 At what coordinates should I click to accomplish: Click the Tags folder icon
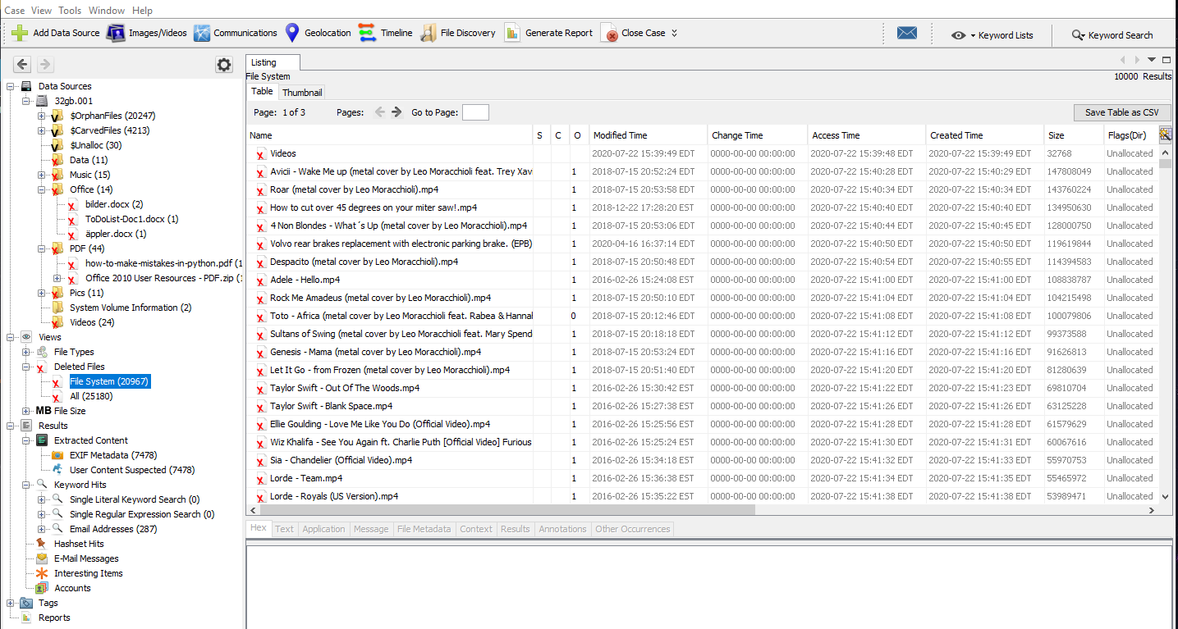26,603
